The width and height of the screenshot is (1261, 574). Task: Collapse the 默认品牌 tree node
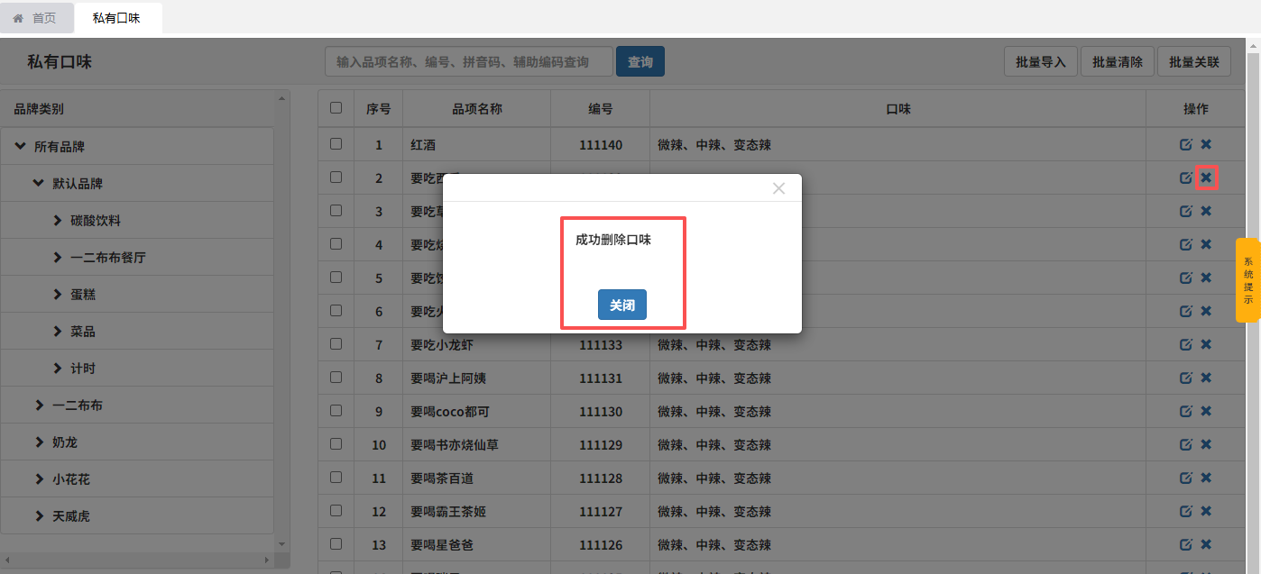[38, 183]
